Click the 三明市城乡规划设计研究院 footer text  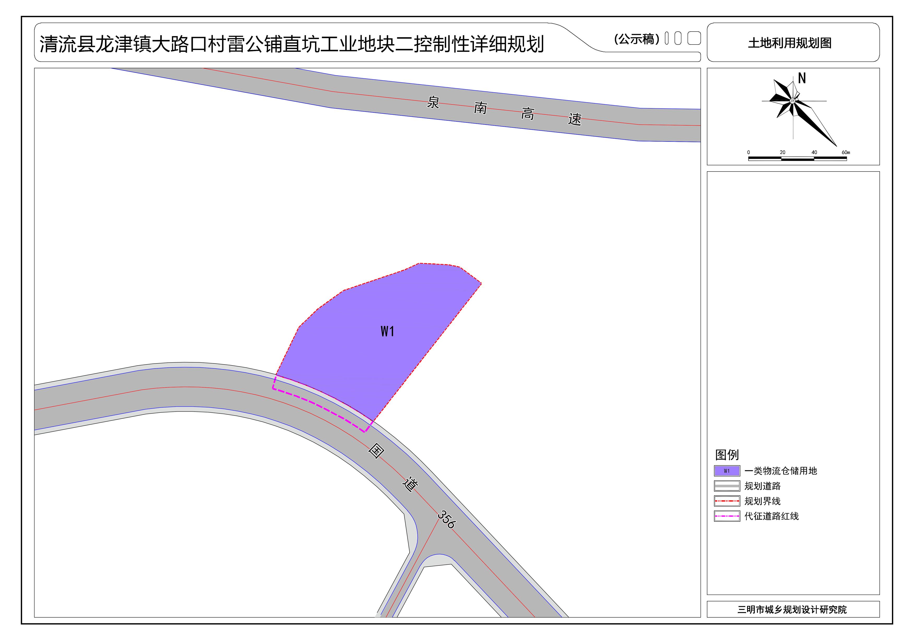[x=792, y=610]
